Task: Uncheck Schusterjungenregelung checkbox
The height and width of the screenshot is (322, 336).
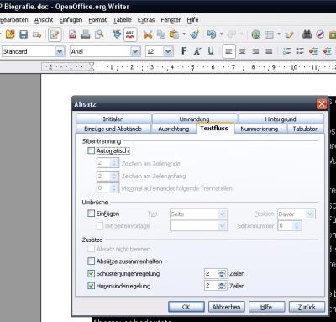Action: [92, 273]
